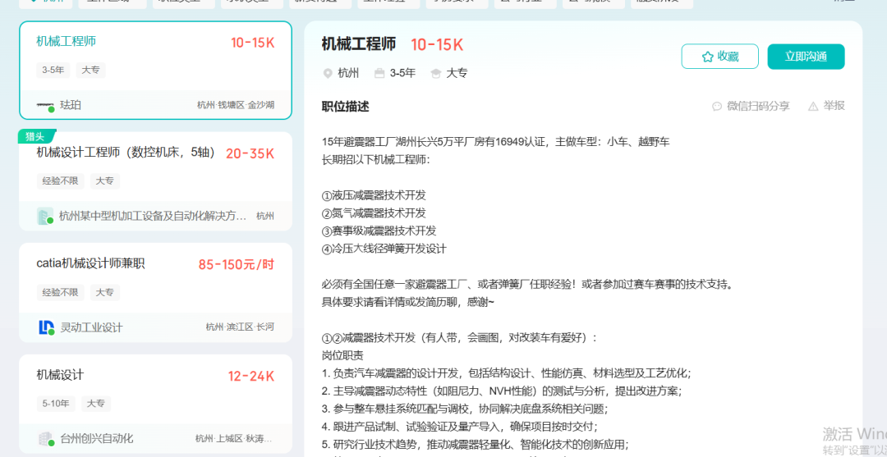Viewport: 887px width, 457px height.
Task: Click the company icon of the 数控机床 job card
Action: 46,217
